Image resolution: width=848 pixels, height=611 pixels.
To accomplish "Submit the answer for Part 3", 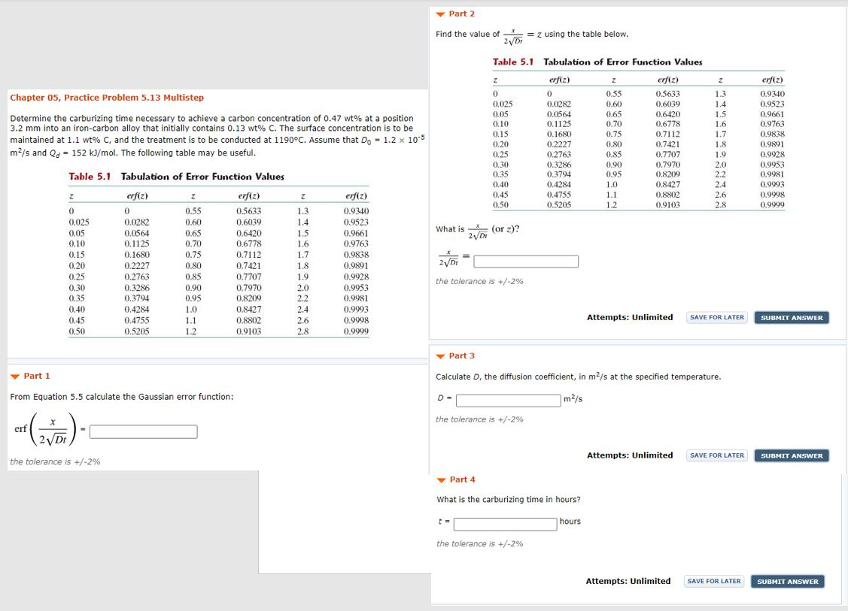I will [x=791, y=455].
